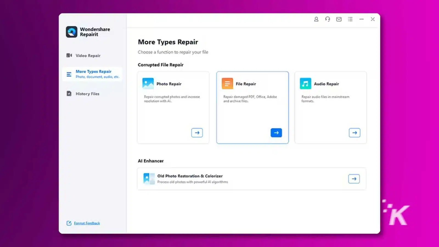Screen dimensions: 439x247
Task: Go to the History Files section
Action: coord(87,94)
